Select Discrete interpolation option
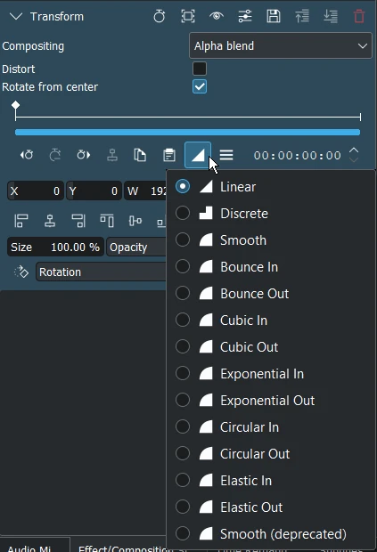This screenshot has width=377, height=552. (x=271, y=214)
